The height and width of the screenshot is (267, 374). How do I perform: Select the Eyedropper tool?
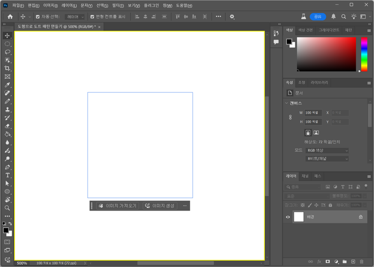pyautogui.click(x=7, y=85)
